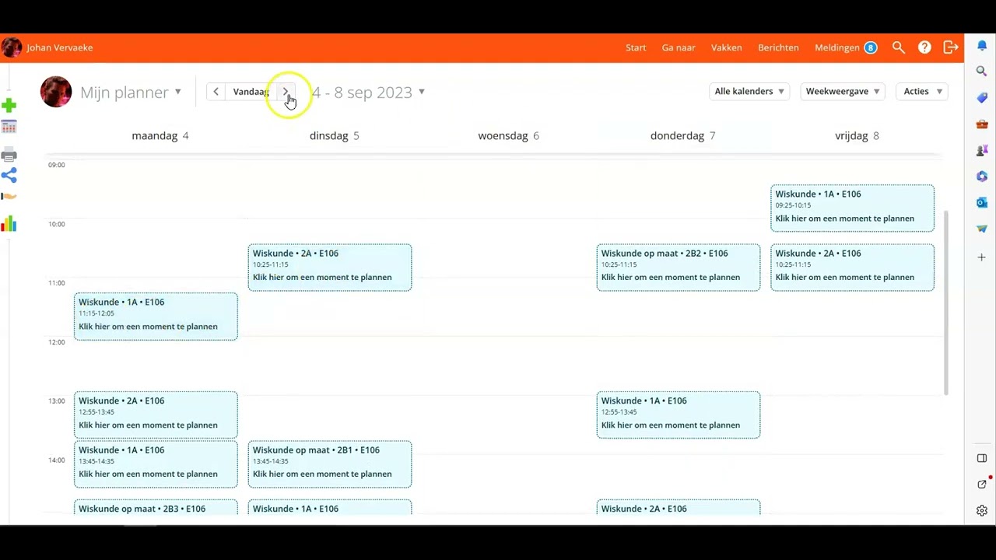Click the planner avatar next to Mijn planner
996x560 pixels.
pos(56,92)
